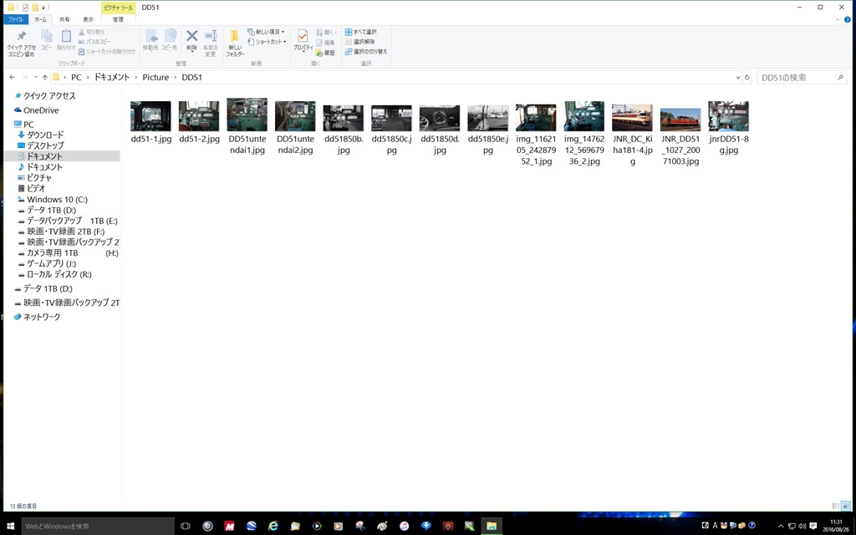The height and width of the screenshot is (535, 856).
Task: Click the up-arrow navigation button
Action: click(x=45, y=78)
